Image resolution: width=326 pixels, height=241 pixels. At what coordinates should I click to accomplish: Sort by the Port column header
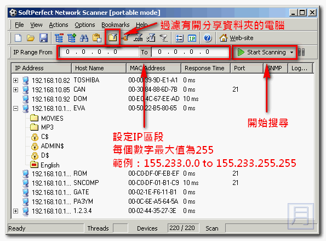(x=247, y=68)
